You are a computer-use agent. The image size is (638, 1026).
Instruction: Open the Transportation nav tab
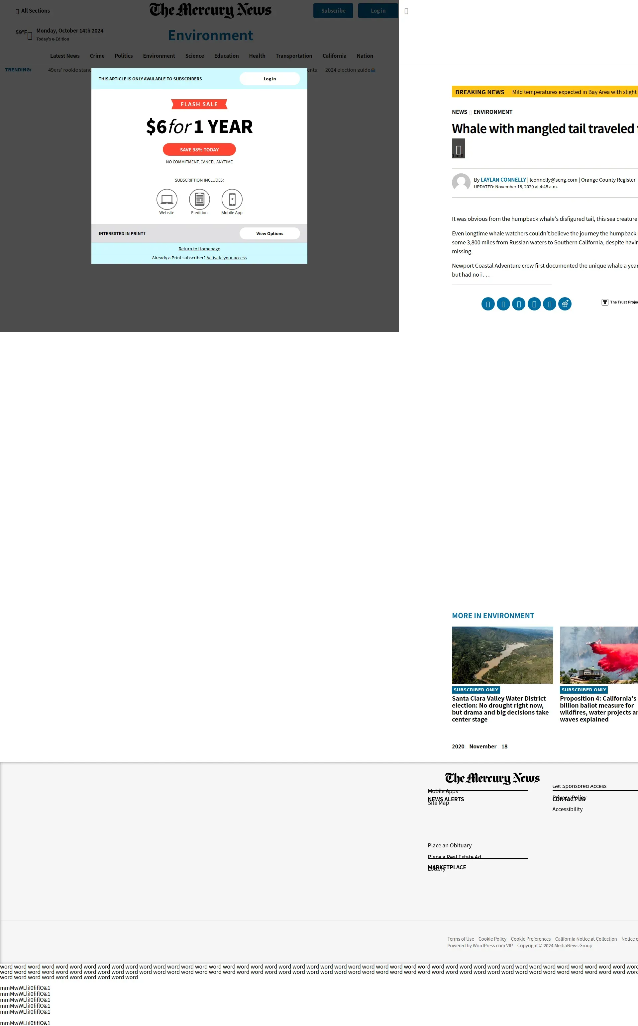294,56
